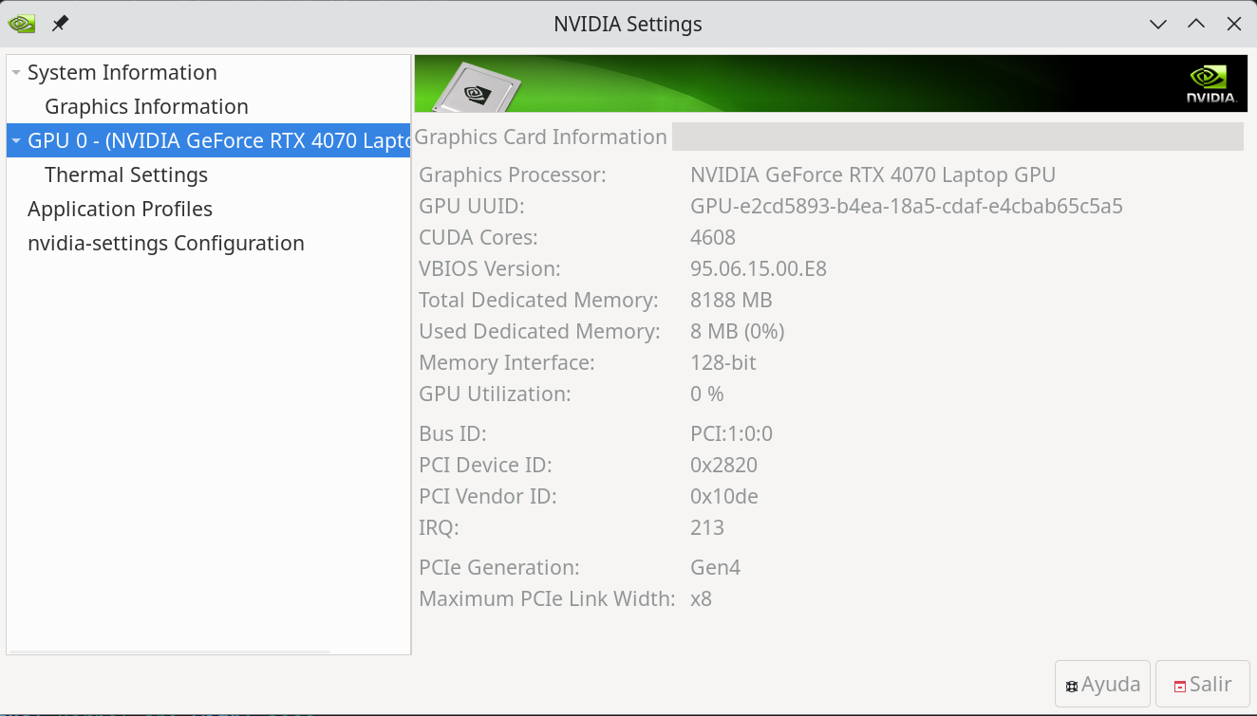Viewport: 1257px width, 716px height.
Task: Click the GPU Utilization label
Action: tap(495, 394)
